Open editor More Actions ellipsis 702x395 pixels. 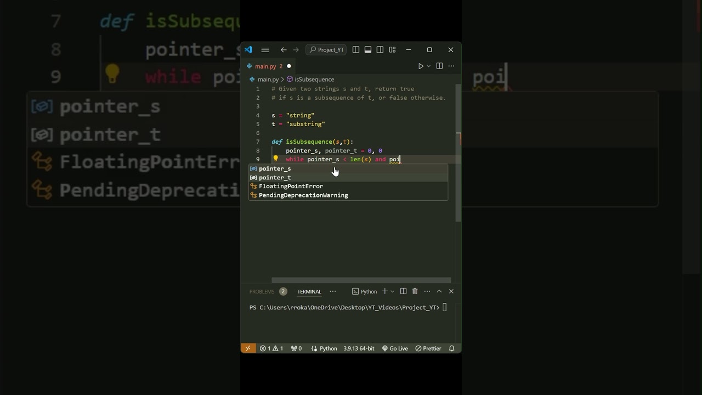click(451, 66)
